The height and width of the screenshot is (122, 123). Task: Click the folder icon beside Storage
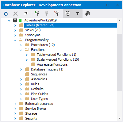[x=21, y=113]
